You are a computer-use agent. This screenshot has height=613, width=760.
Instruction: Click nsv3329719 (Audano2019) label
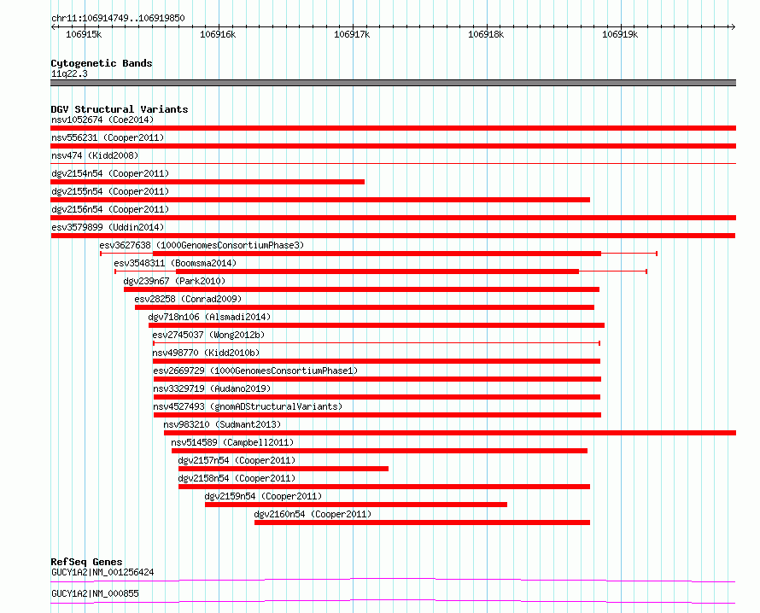click(212, 388)
